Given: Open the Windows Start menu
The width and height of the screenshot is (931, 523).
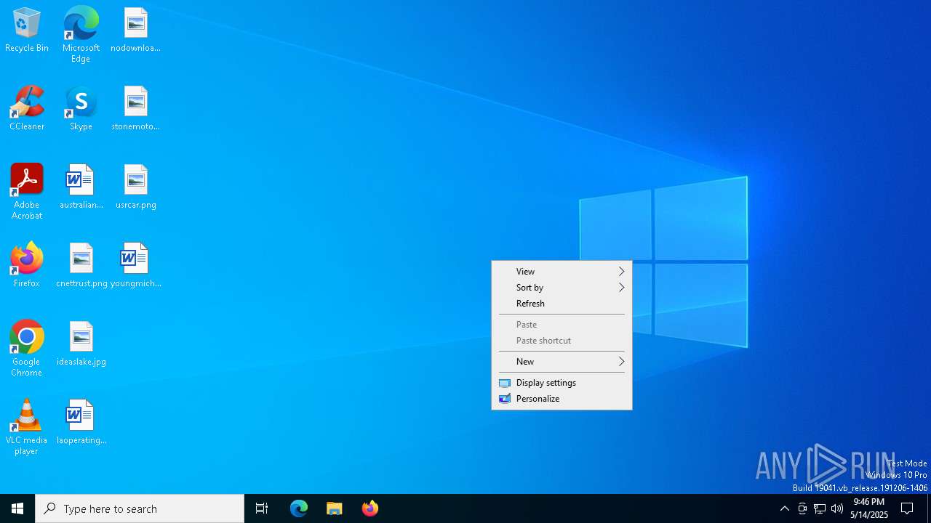Looking at the screenshot, I should coord(17,508).
